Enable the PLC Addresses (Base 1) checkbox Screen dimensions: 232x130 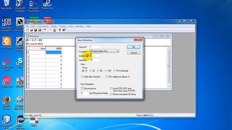(x=107, y=77)
